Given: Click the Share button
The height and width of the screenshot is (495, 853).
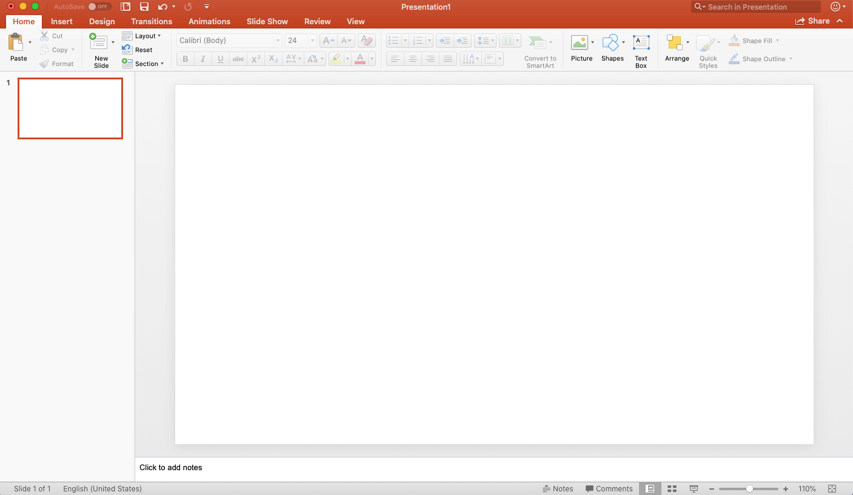Looking at the screenshot, I should coord(812,21).
